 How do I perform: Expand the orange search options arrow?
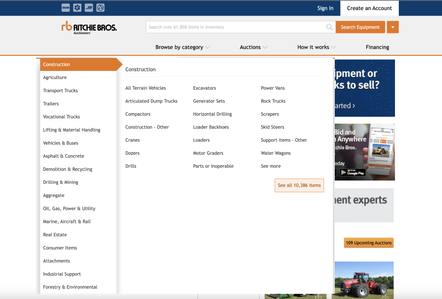tap(393, 27)
